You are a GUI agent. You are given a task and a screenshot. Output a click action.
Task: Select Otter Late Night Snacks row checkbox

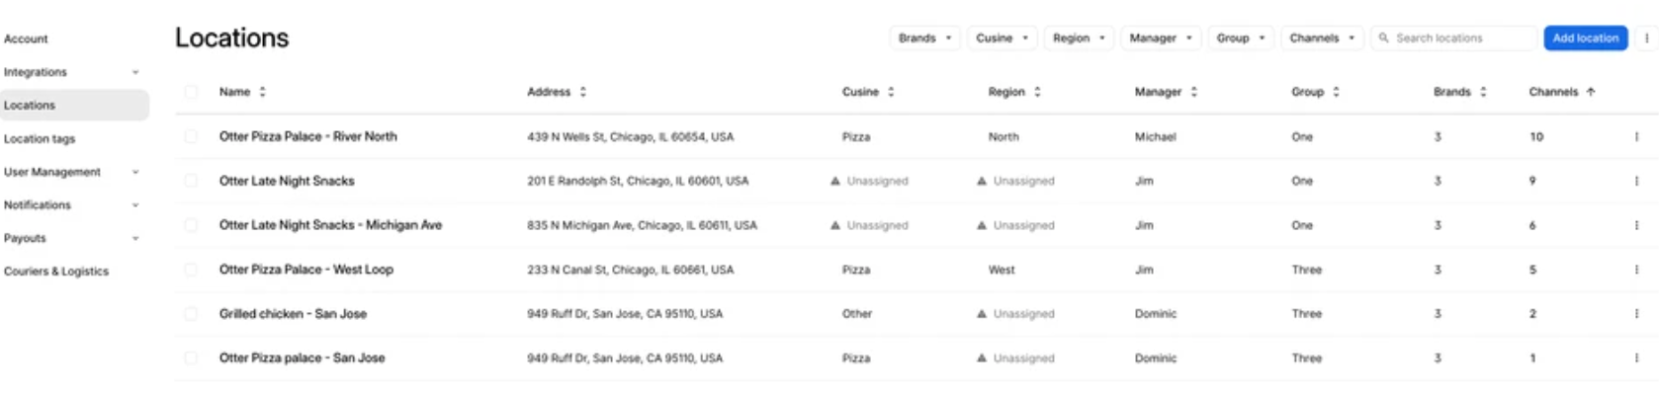tap(191, 182)
